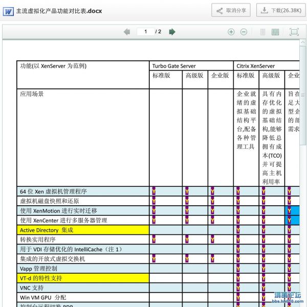Image resolution: width=307 pixels, height=307 pixels.
Task: Click 高级版 under Turbo Gate Server
Action: [195, 79]
